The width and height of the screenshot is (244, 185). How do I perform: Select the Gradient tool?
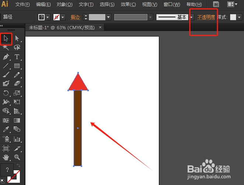17,120
